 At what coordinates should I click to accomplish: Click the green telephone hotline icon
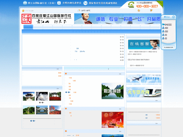point(131,5)
